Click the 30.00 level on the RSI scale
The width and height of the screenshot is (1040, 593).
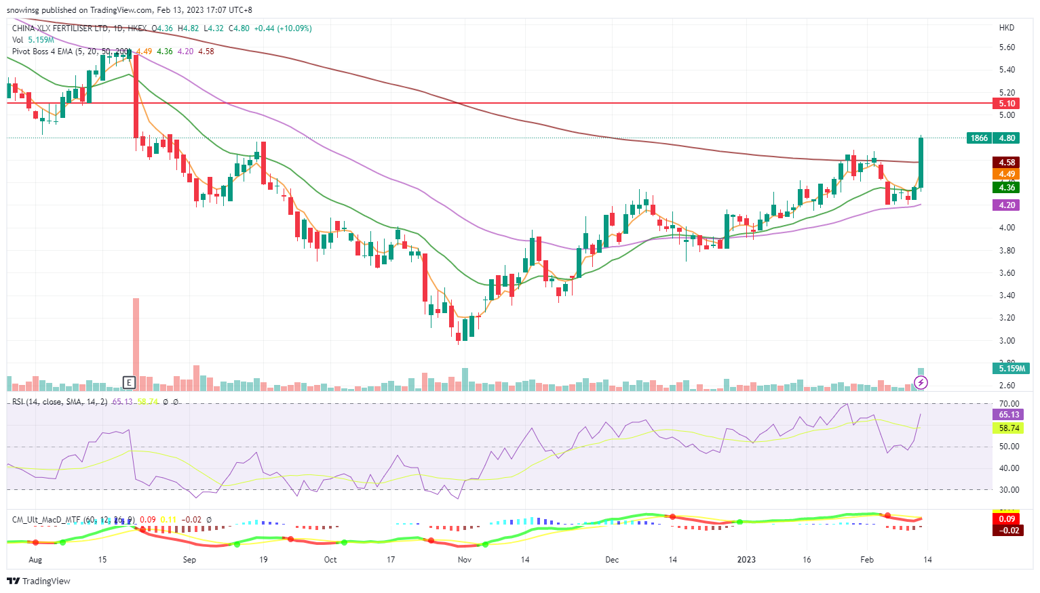click(1009, 490)
